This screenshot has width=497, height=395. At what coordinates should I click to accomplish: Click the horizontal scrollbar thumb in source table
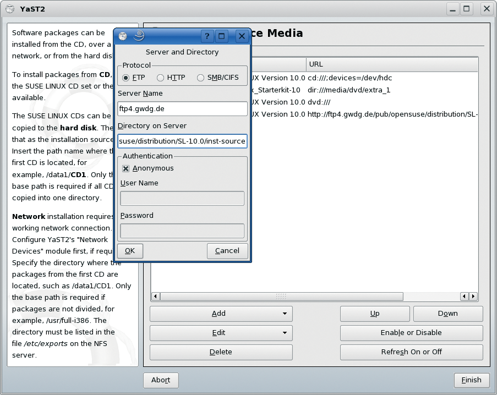tap(281, 297)
